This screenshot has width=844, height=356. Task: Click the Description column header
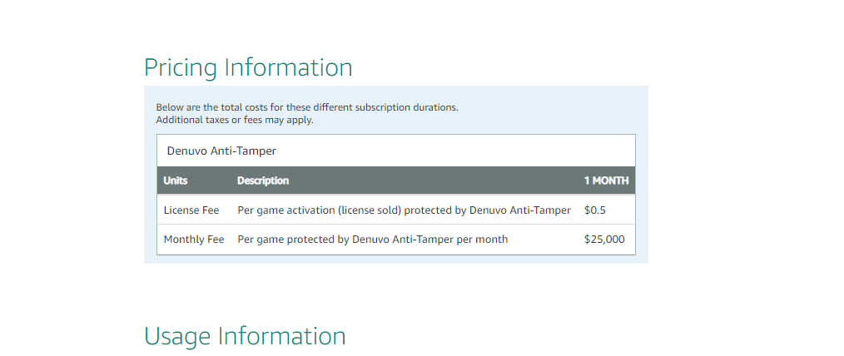click(263, 180)
